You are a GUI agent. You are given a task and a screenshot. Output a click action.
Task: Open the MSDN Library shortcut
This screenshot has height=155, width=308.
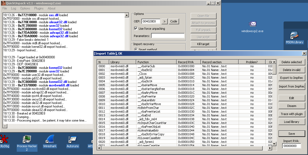pyautogui.click(x=294, y=36)
